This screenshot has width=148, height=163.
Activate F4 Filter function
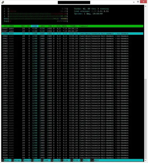[x=36, y=160]
